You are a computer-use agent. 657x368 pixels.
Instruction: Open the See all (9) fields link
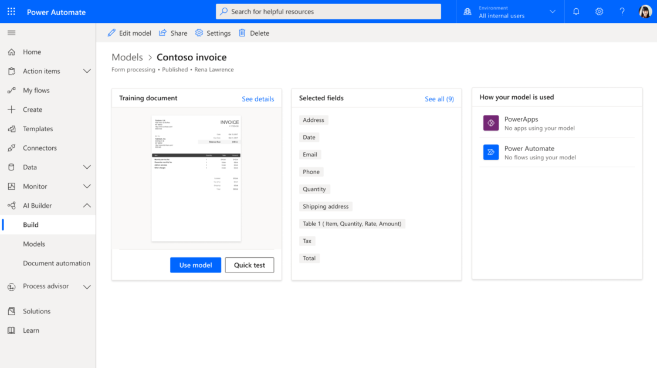(x=439, y=99)
